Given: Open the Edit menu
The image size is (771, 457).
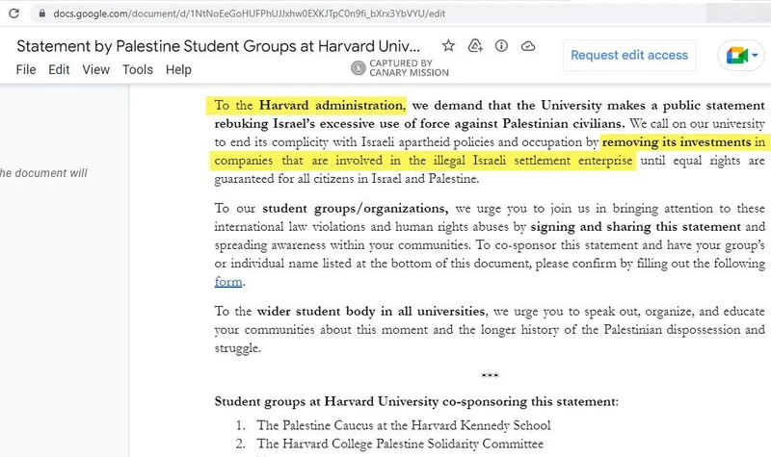Looking at the screenshot, I should pos(59,70).
